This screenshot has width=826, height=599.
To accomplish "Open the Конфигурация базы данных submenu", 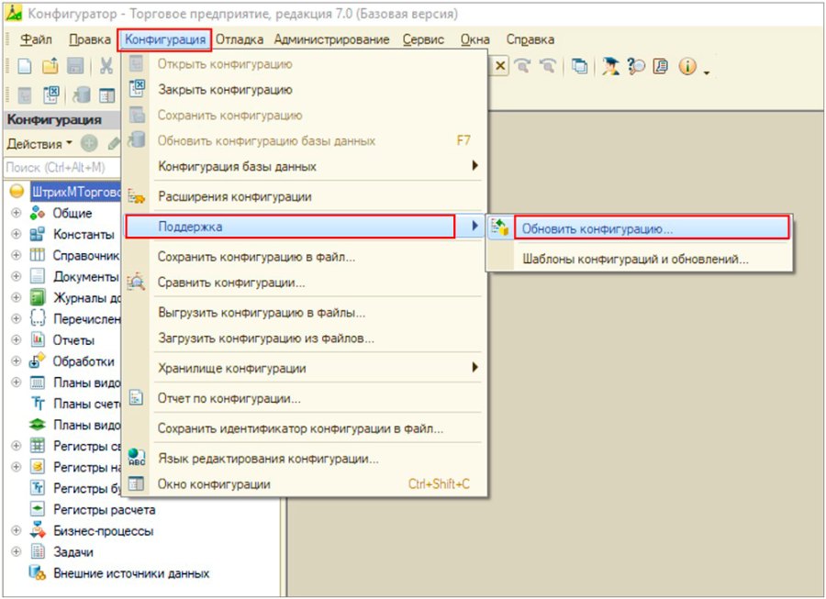I will click(304, 166).
